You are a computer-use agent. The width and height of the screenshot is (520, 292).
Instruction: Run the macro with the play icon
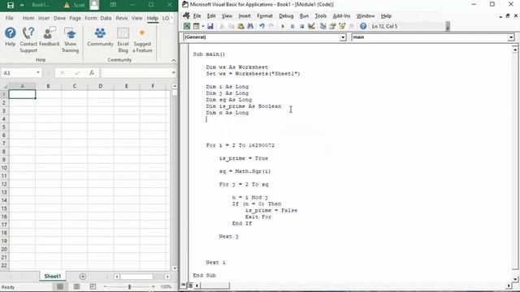[x=283, y=26]
